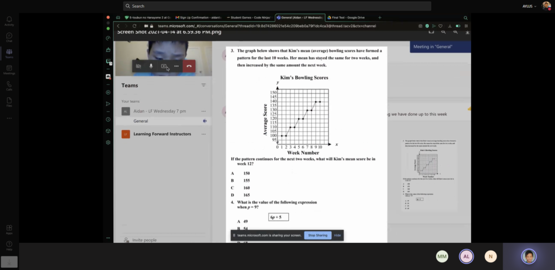
Task: Click the Meeting in "General" banner
Action: point(440,47)
